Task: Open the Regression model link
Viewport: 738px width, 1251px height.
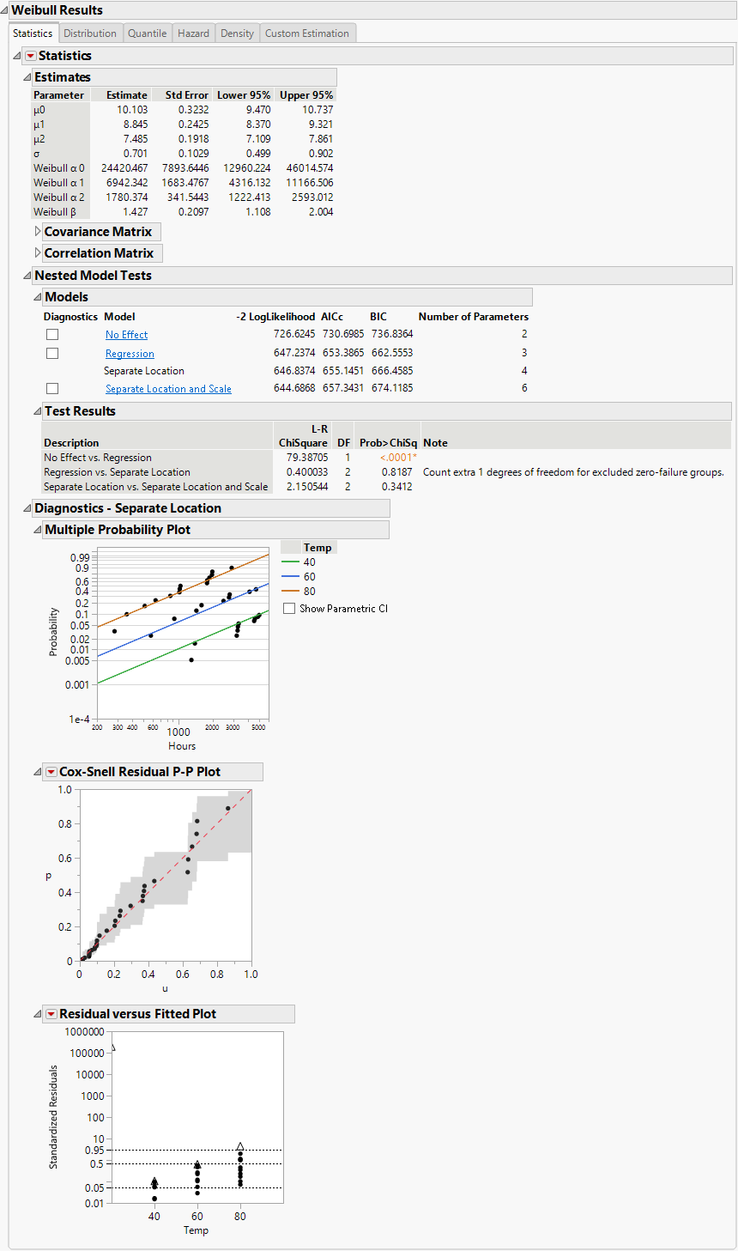Action: (131, 353)
